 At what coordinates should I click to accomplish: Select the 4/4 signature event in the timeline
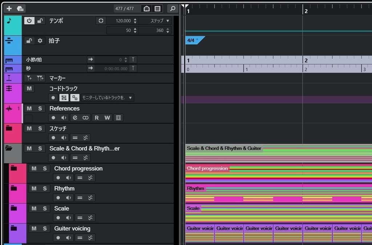pyautogui.click(x=191, y=41)
